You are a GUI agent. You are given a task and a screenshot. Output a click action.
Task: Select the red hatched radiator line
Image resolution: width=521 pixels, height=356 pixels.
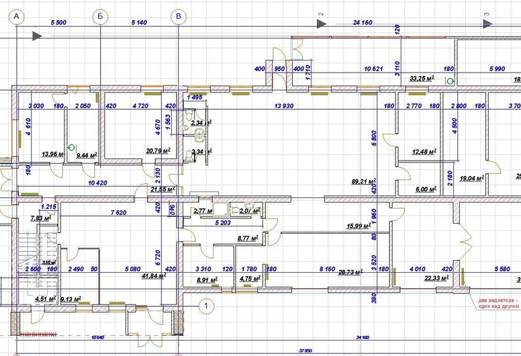point(42,334)
